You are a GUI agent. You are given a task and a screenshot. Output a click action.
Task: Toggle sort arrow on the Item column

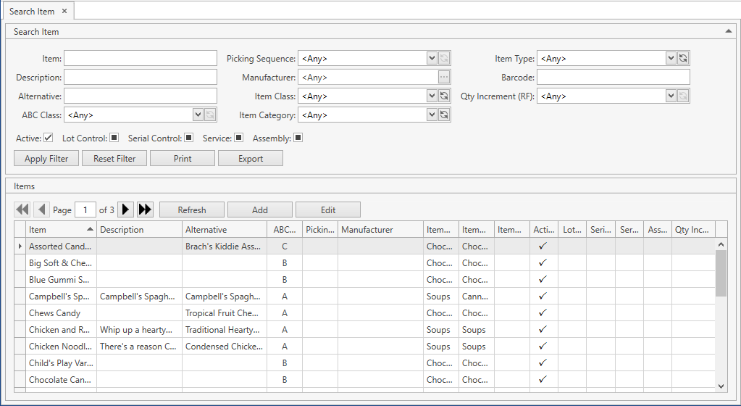(x=90, y=229)
